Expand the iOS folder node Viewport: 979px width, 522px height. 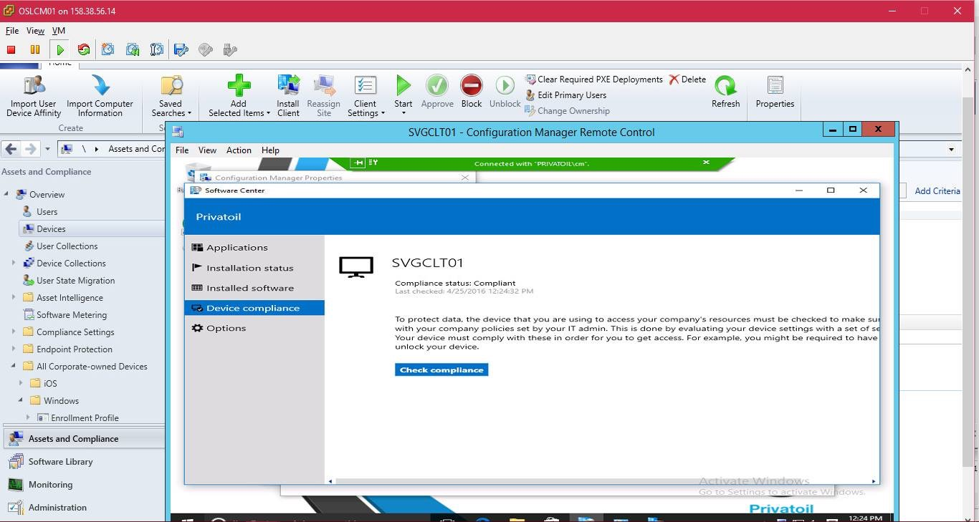tap(21, 383)
